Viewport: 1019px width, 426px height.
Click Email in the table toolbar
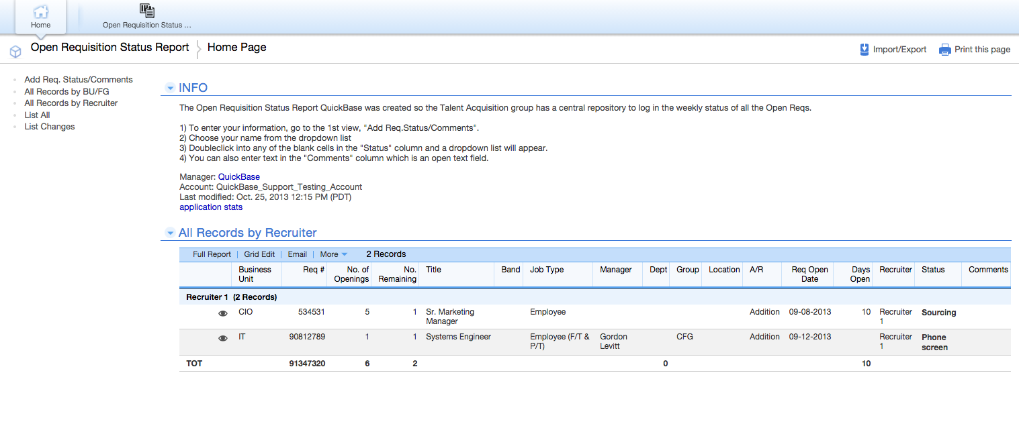[x=297, y=254]
